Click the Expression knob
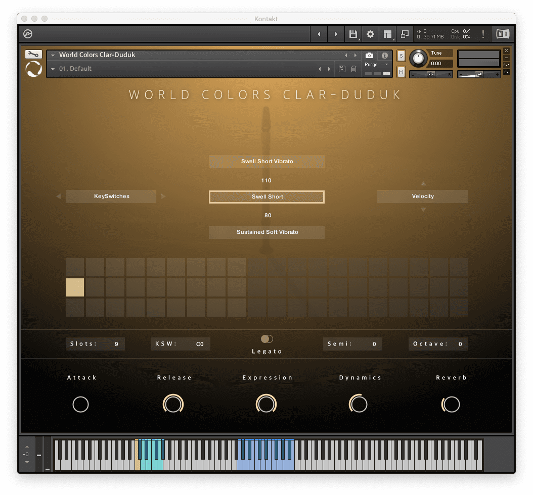The height and width of the screenshot is (495, 533). click(266, 404)
